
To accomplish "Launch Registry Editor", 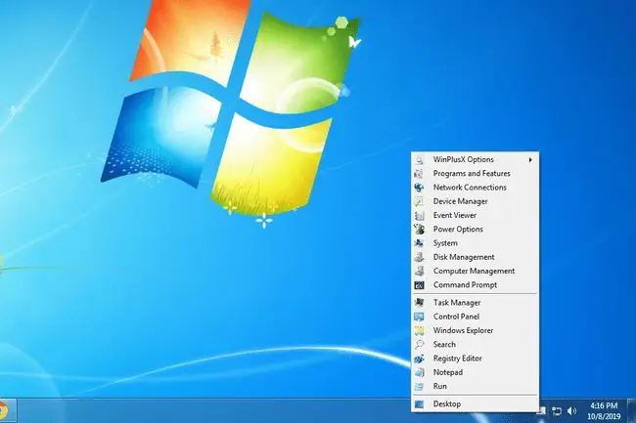I will click(475, 359).
